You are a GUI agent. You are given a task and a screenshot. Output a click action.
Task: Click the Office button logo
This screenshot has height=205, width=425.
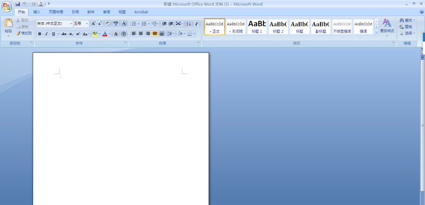point(7,6)
